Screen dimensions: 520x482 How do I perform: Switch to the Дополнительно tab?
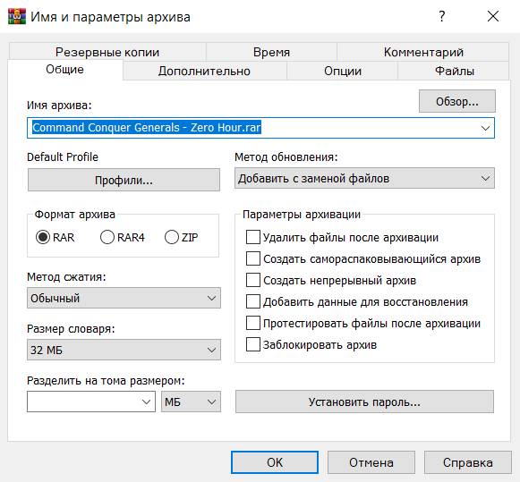[x=204, y=71]
